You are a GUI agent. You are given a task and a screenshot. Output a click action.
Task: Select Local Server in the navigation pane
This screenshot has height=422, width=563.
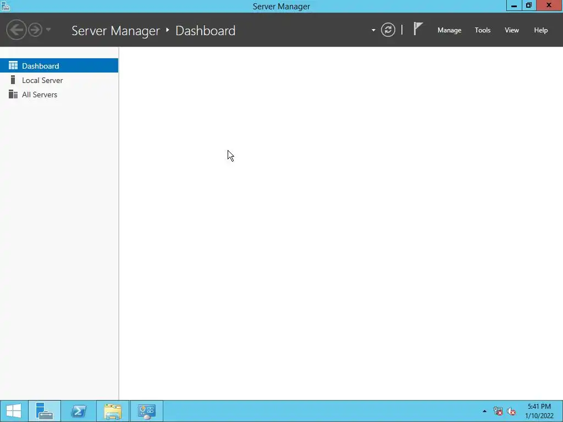(x=59, y=80)
